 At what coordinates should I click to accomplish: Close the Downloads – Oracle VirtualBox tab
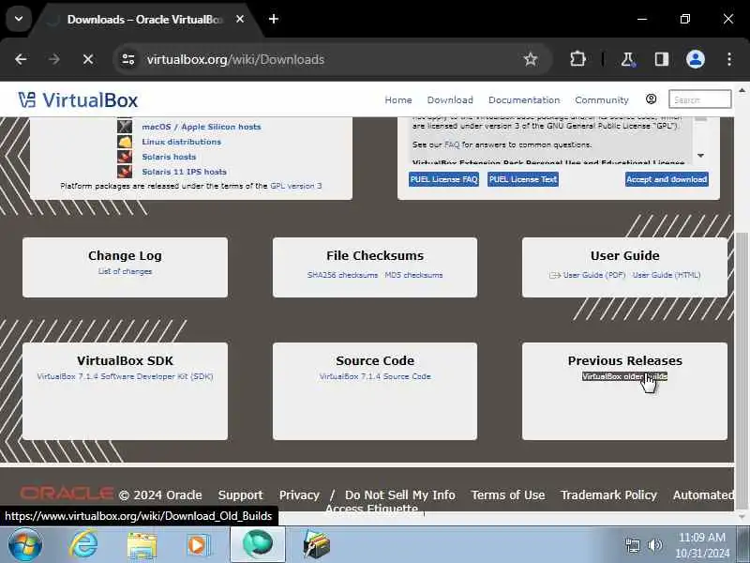(240, 19)
